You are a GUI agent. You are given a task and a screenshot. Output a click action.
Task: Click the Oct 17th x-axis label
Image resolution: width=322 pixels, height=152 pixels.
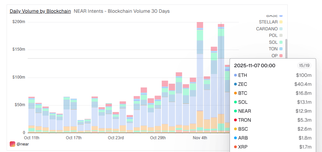[x=73, y=138]
